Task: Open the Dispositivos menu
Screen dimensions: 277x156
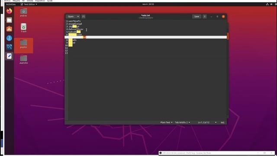Action: (40, 1)
